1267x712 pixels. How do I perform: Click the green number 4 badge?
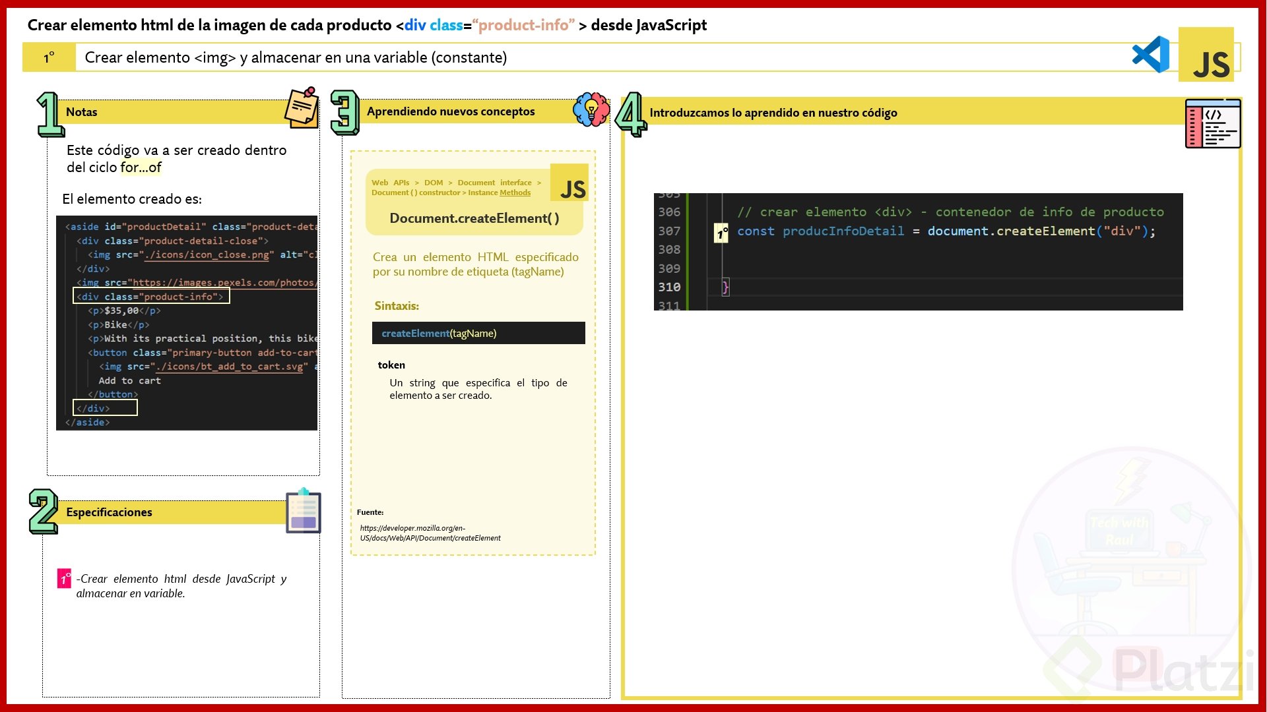pyautogui.click(x=631, y=115)
